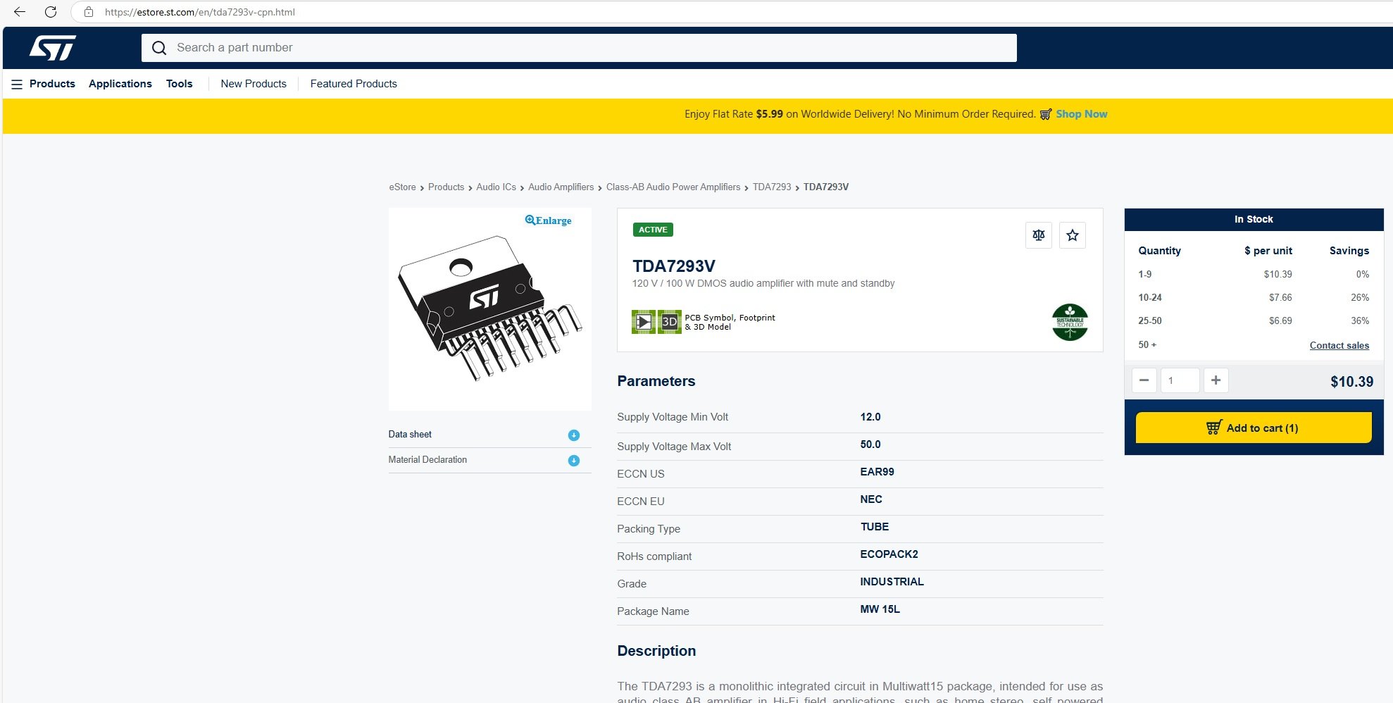Click TDA7293 breadcrumb link
Viewport: 1393px width, 703px height.
point(772,187)
